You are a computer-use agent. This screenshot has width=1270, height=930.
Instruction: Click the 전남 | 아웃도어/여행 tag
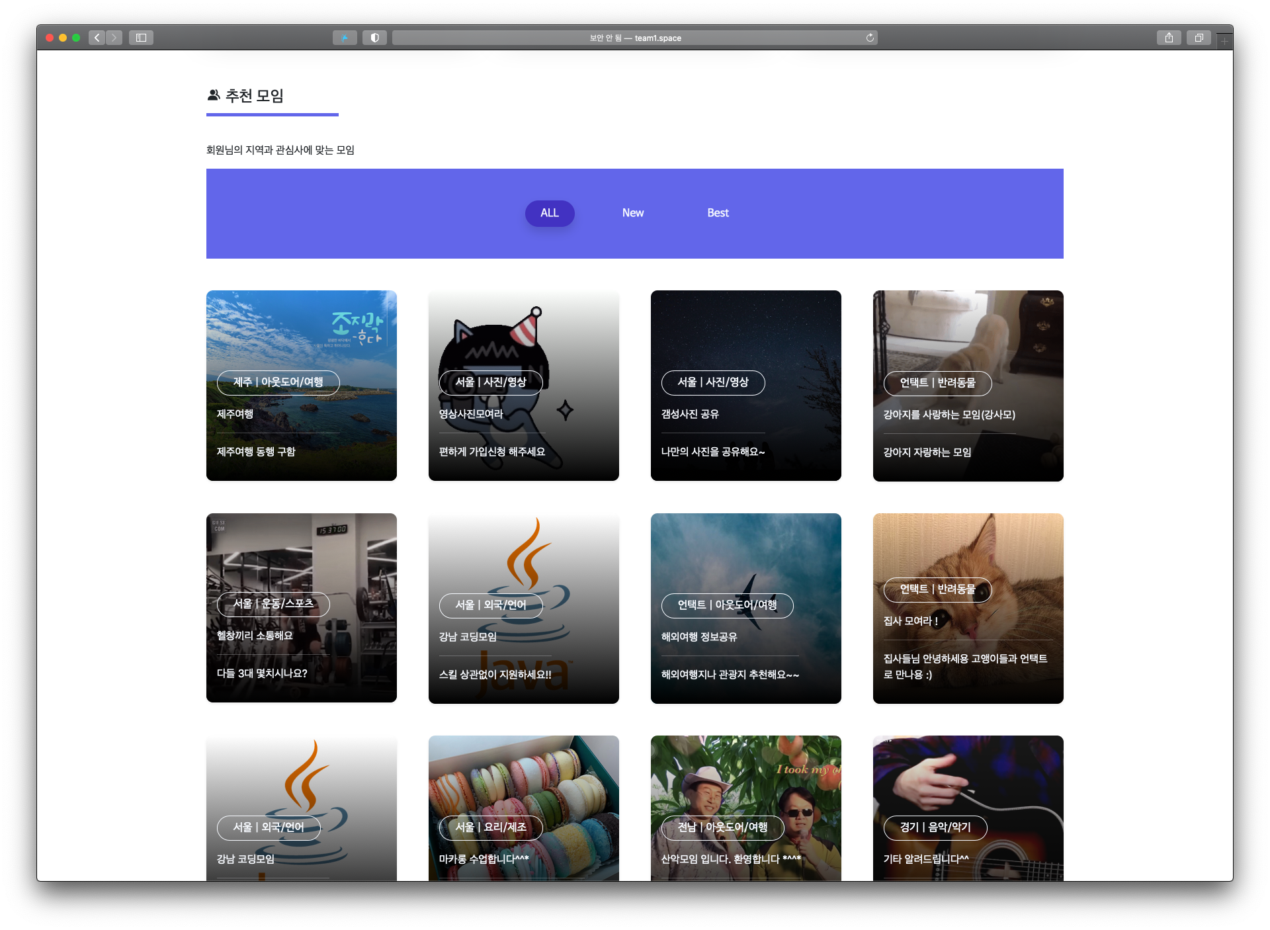point(723,827)
